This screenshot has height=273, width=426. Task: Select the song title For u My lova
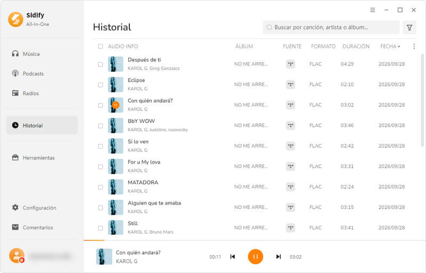tap(144, 162)
